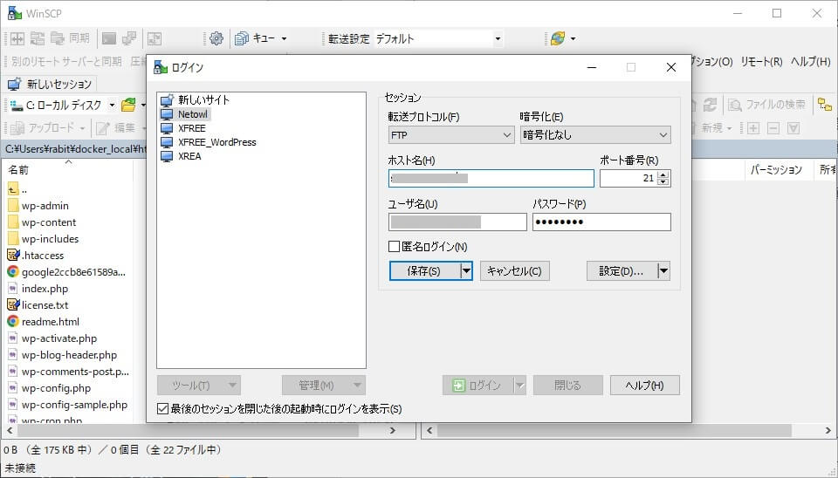Image resolution: width=838 pixels, height=478 pixels.
Task: Click the New Site icon in list
Action: pyautogui.click(x=168, y=100)
